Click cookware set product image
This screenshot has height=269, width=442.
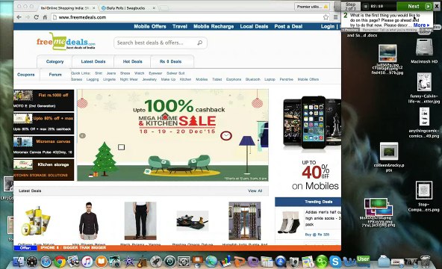click(x=192, y=220)
